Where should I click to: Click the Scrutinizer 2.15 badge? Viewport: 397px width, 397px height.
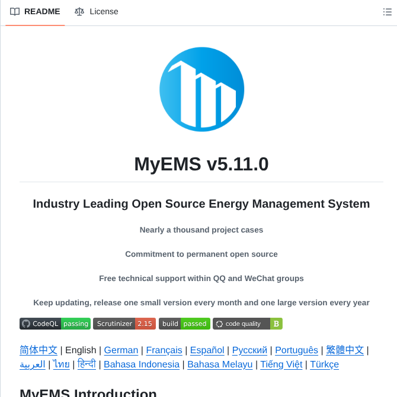(x=124, y=324)
